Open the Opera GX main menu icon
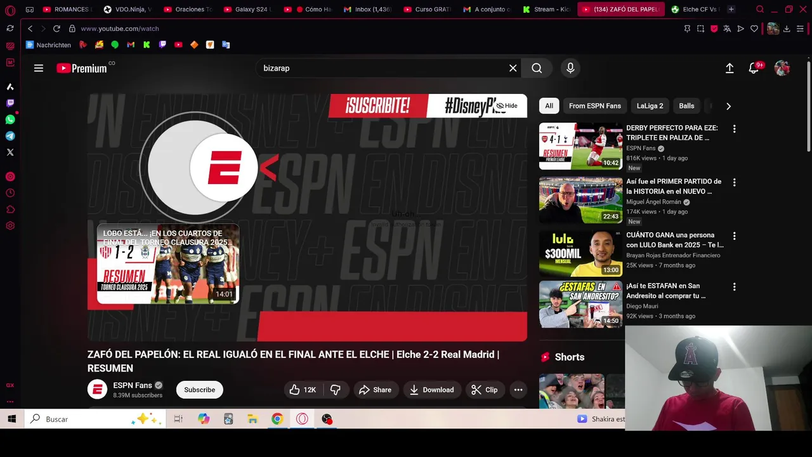The width and height of the screenshot is (812, 457). pos(10,10)
